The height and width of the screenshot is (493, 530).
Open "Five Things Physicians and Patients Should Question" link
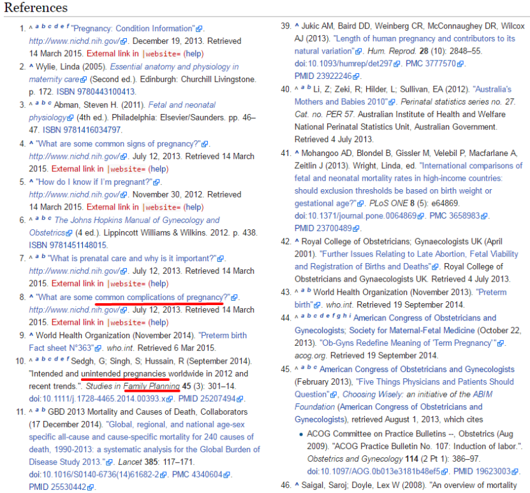tap(404, 389)
